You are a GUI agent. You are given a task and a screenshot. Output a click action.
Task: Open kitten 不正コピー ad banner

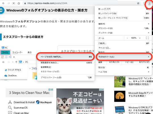tap(80, 101)
